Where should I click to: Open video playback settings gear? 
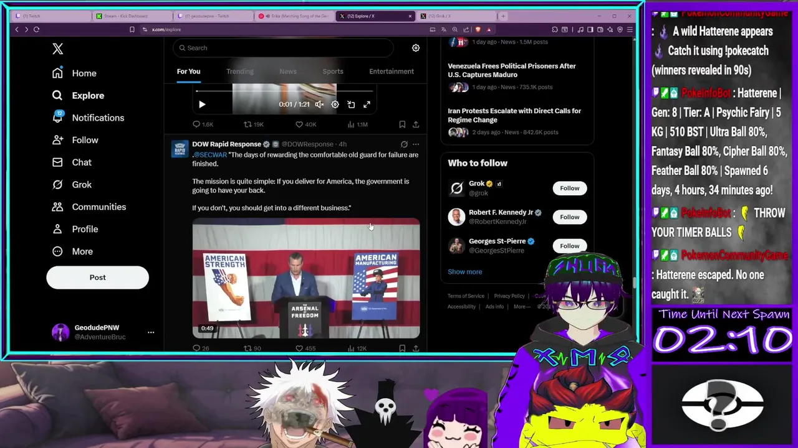335,105
